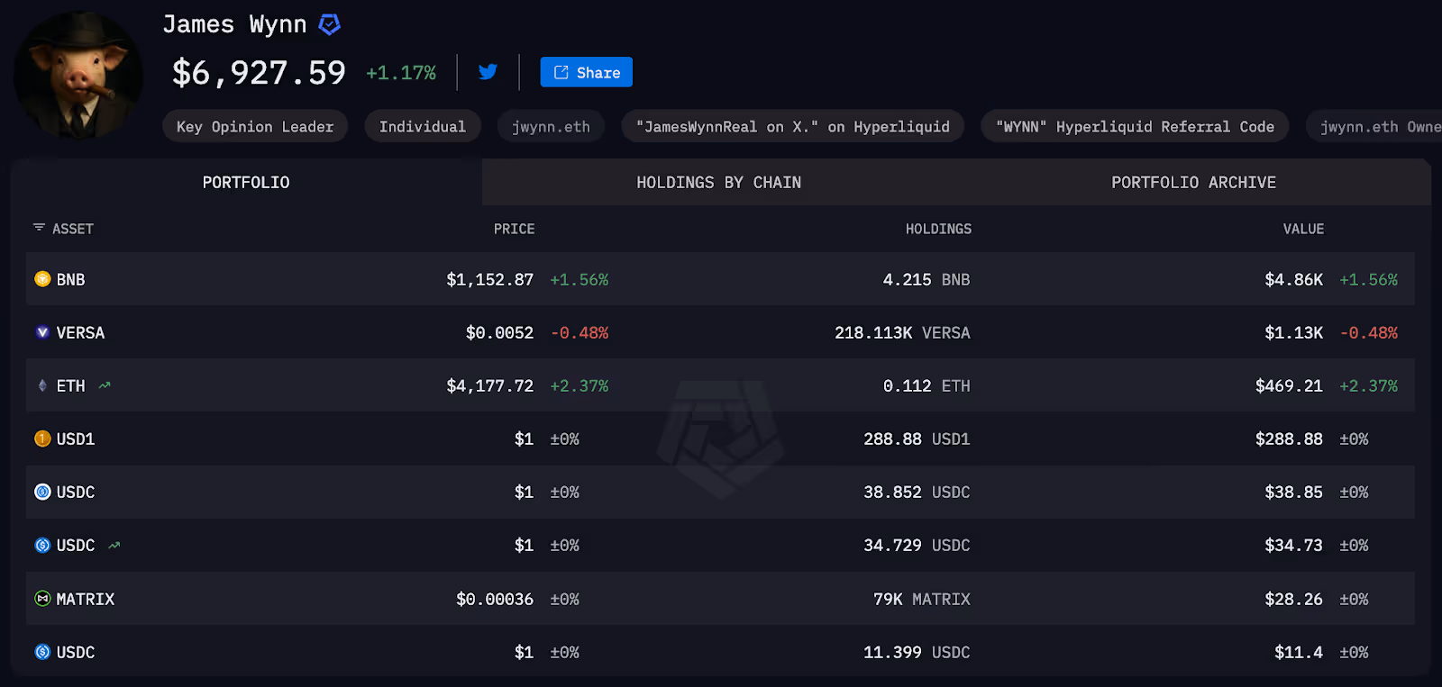Image resolution: width=1442 pixels, height=687 pixels.
Task: Click the trend arrow icon next to ETH
Action: click(x=105, y=385)
